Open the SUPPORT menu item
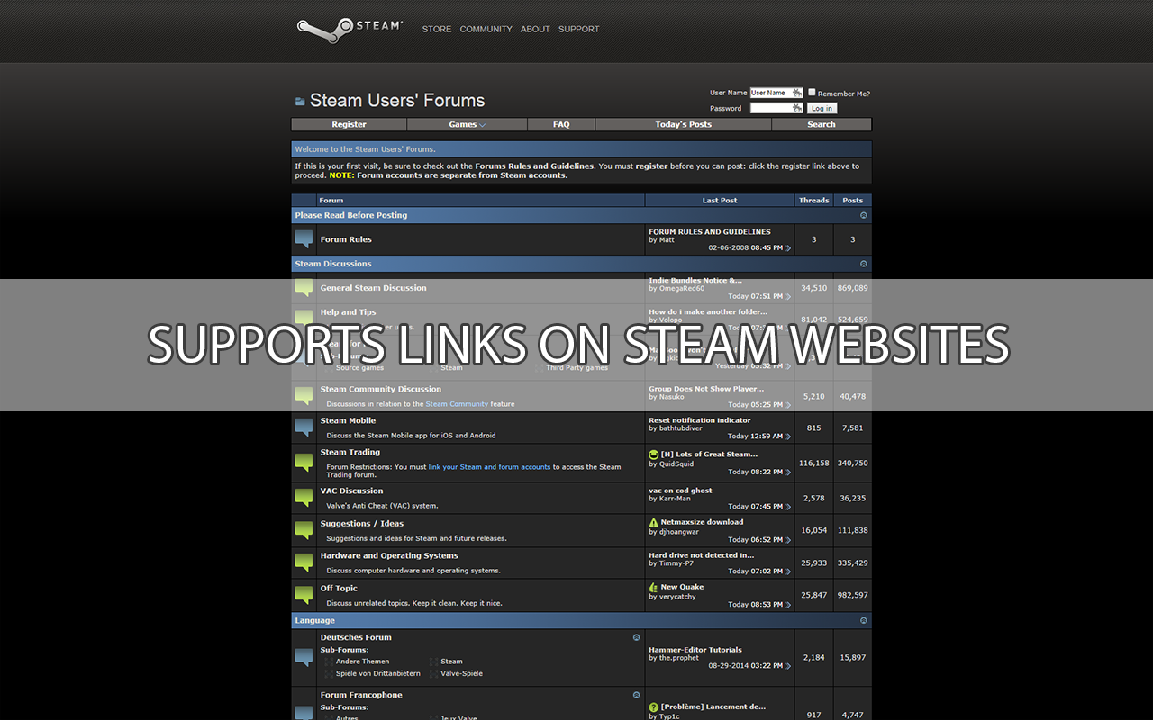 [578, 29]
